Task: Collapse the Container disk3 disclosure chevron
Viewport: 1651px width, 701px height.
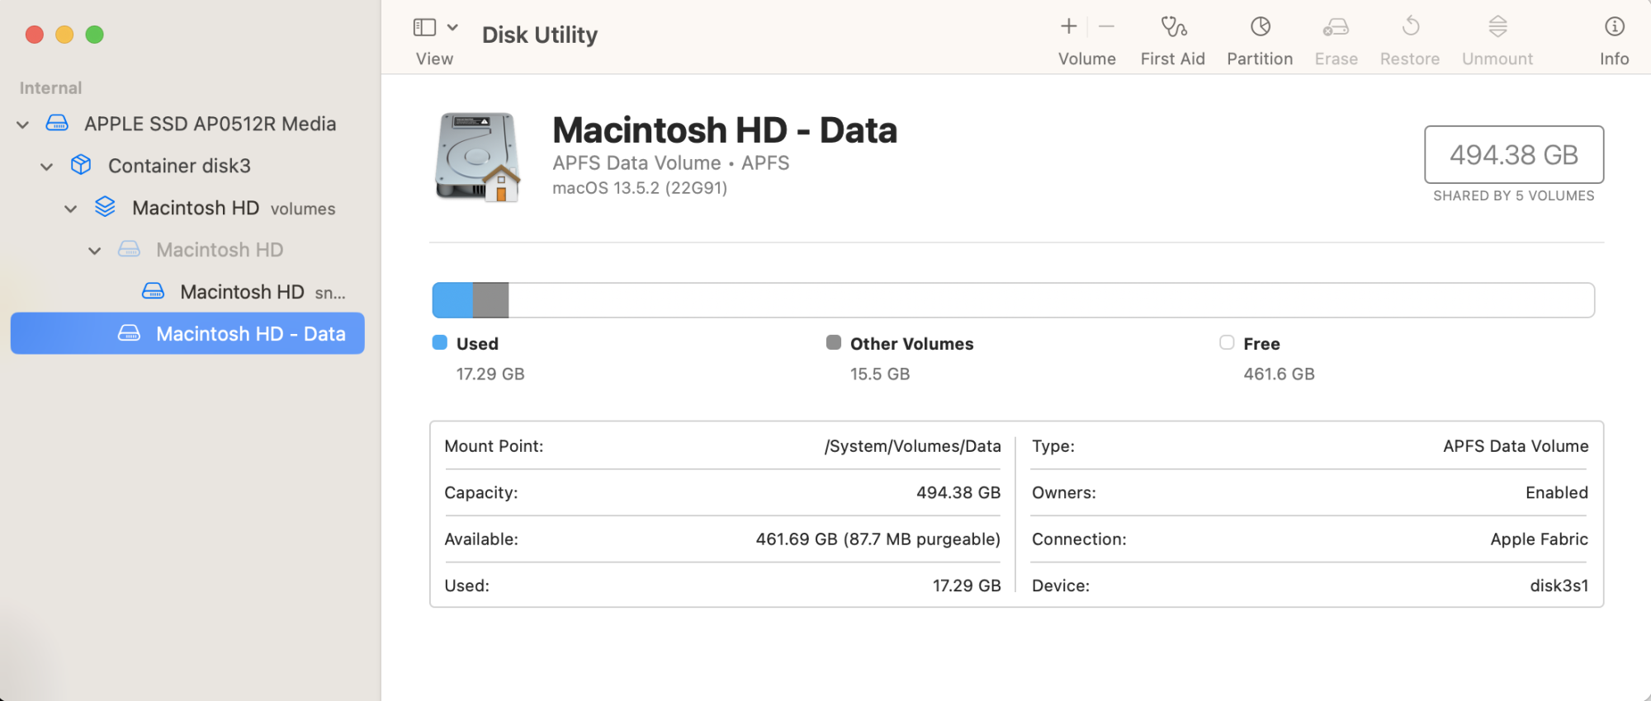Action: tap(47, 167)
